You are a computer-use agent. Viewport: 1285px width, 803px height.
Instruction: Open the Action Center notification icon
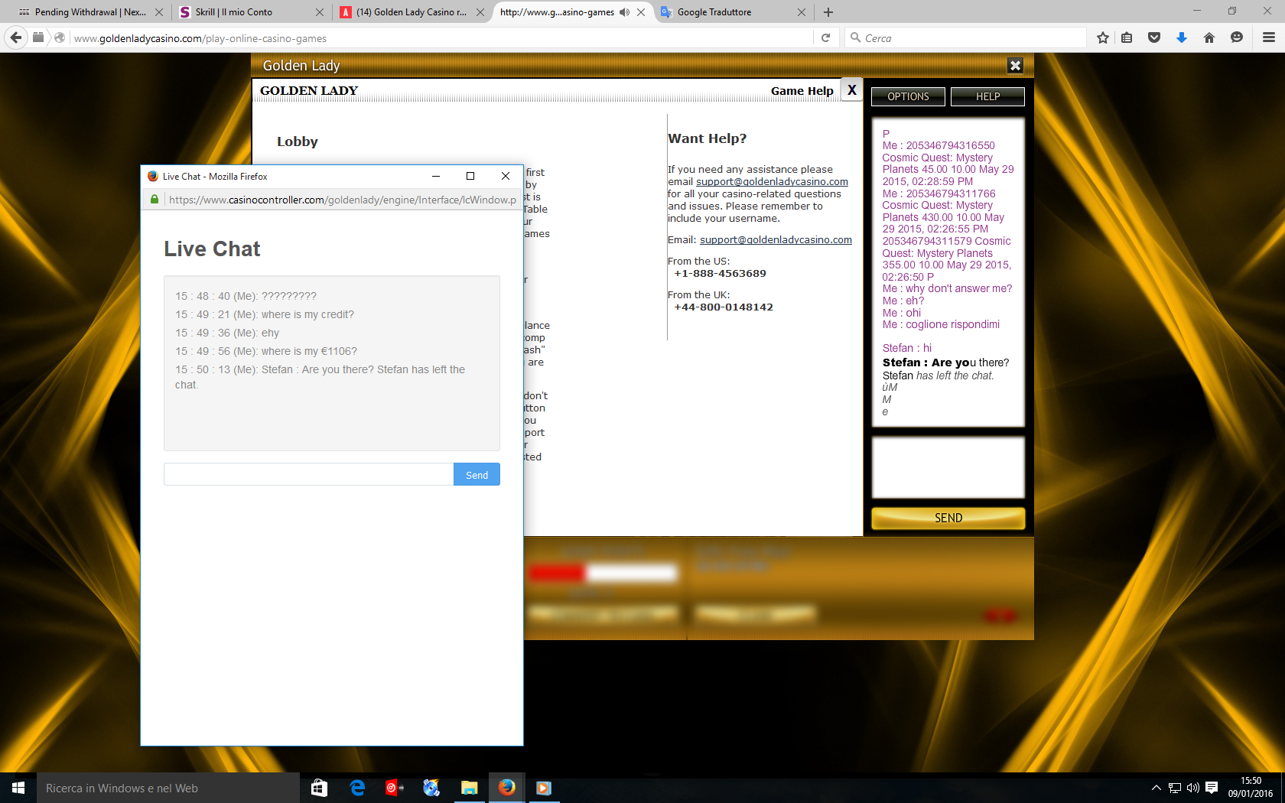pyautogui.click(x=1212, y=788)
